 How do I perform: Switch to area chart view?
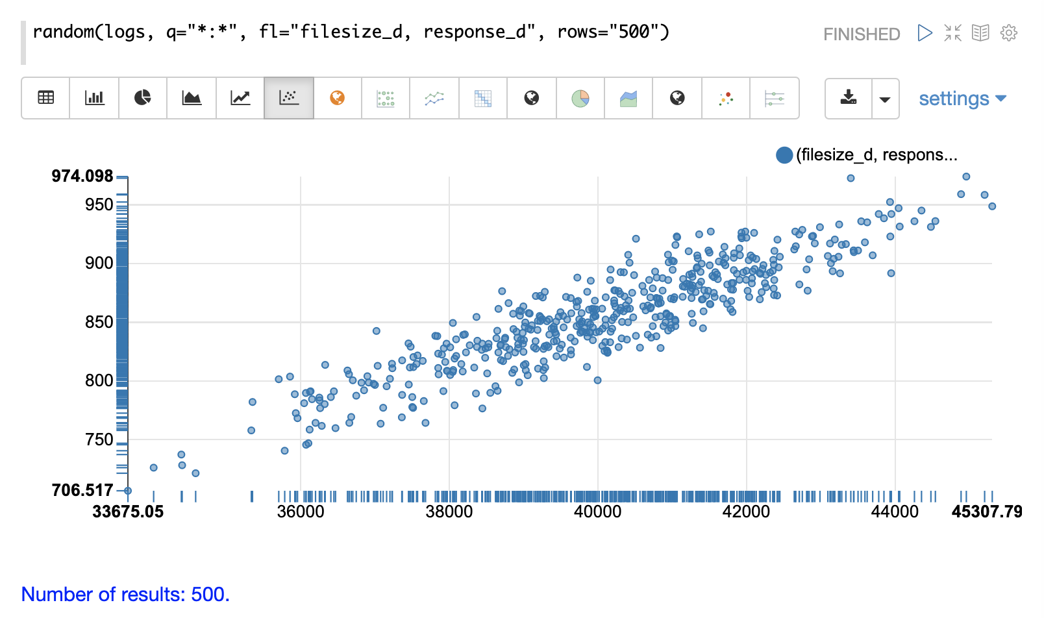(x=192, y=98)
